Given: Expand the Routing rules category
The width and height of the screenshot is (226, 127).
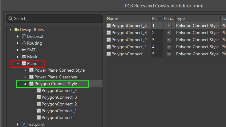Looking at the screenshot, I should [18, 43].
